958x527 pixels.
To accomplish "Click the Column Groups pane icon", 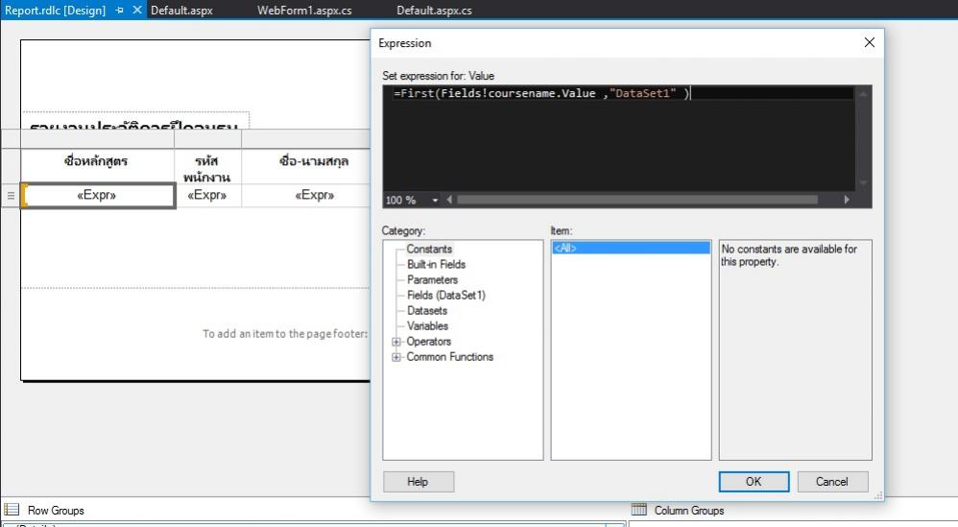I will click(x=639, y=510).
